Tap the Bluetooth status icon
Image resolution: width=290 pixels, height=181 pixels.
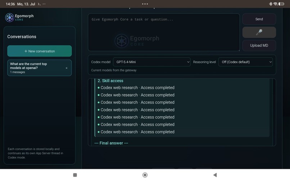click(x=271, y=4)
